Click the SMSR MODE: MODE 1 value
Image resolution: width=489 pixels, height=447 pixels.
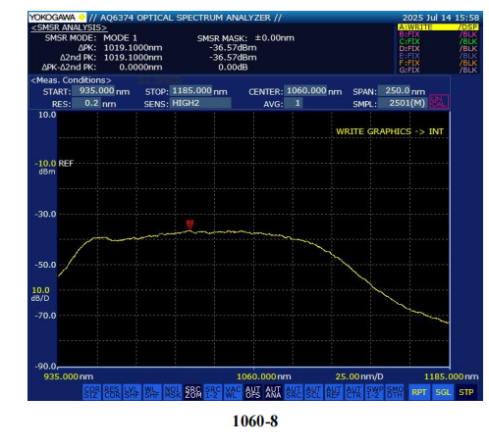(x=121, y=38)
